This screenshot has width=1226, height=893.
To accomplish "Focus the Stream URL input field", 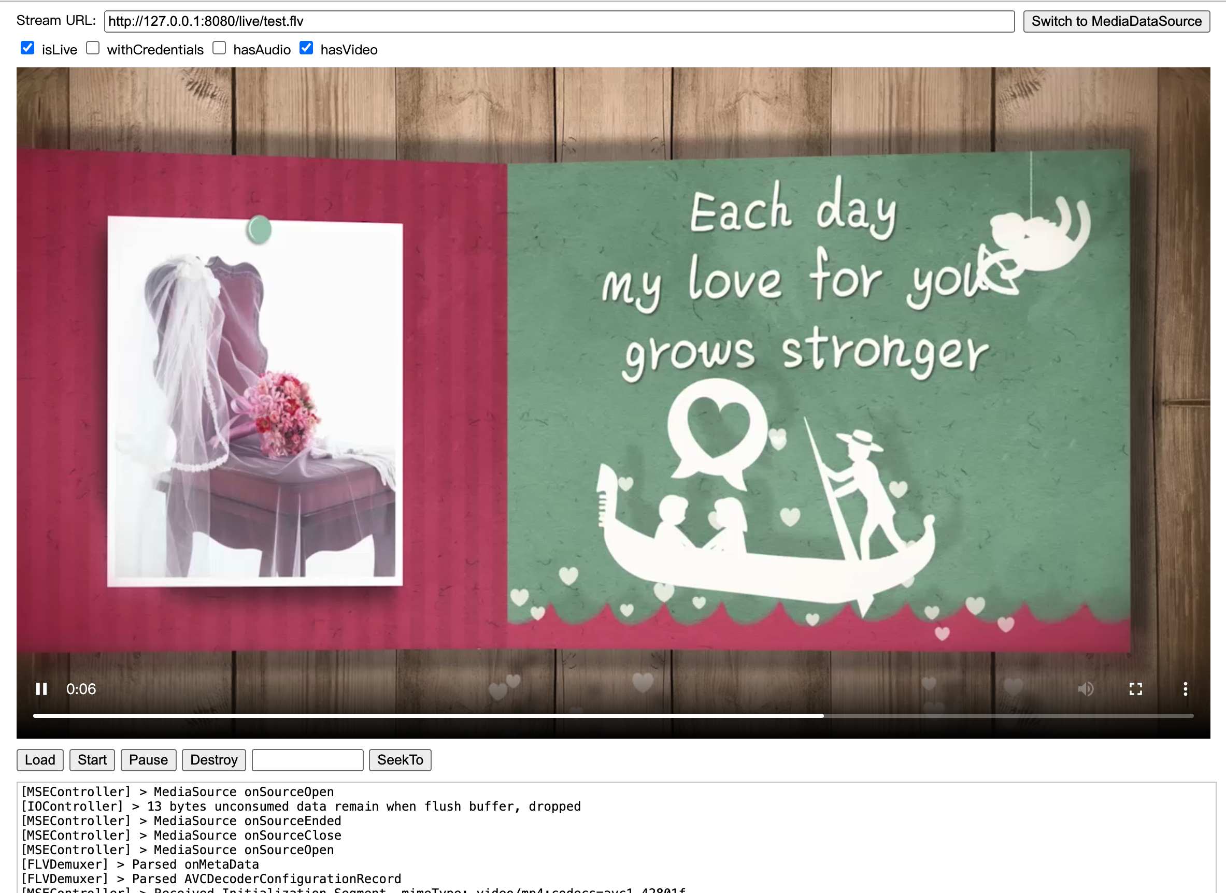I will [559, 21].
